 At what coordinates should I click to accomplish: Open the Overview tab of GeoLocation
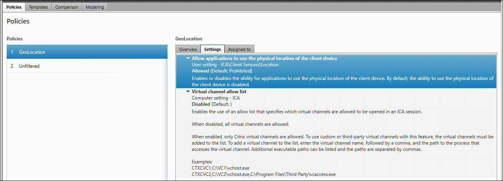(x=188, y=49)
